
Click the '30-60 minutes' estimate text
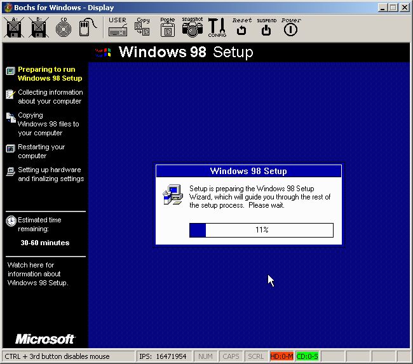45,243
